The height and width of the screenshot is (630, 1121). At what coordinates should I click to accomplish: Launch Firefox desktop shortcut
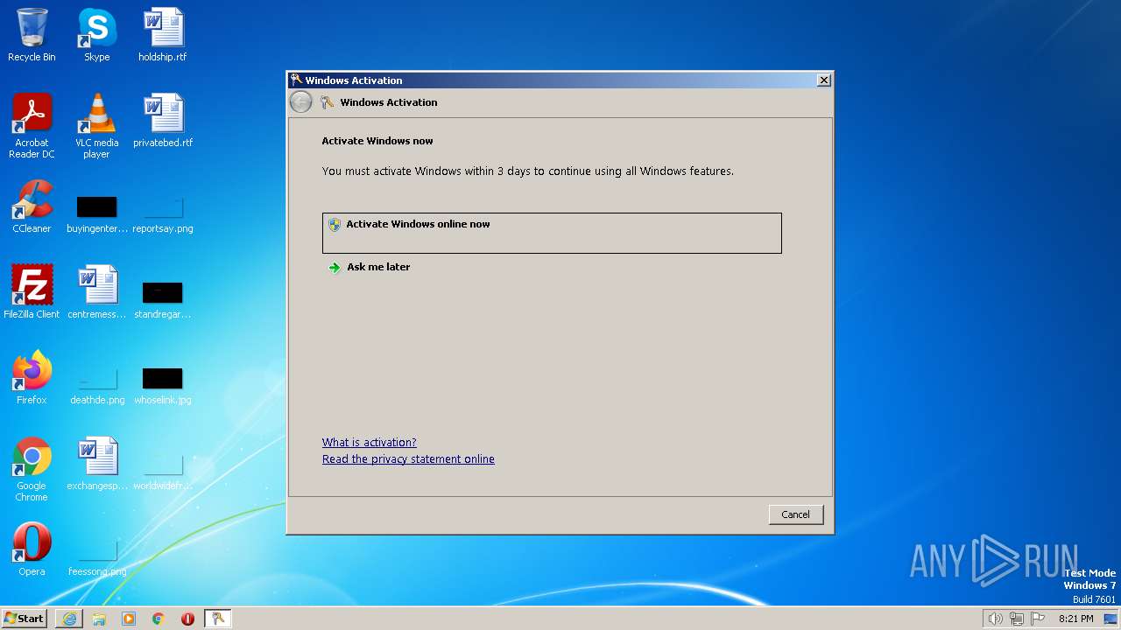click(x=32, y=378)
